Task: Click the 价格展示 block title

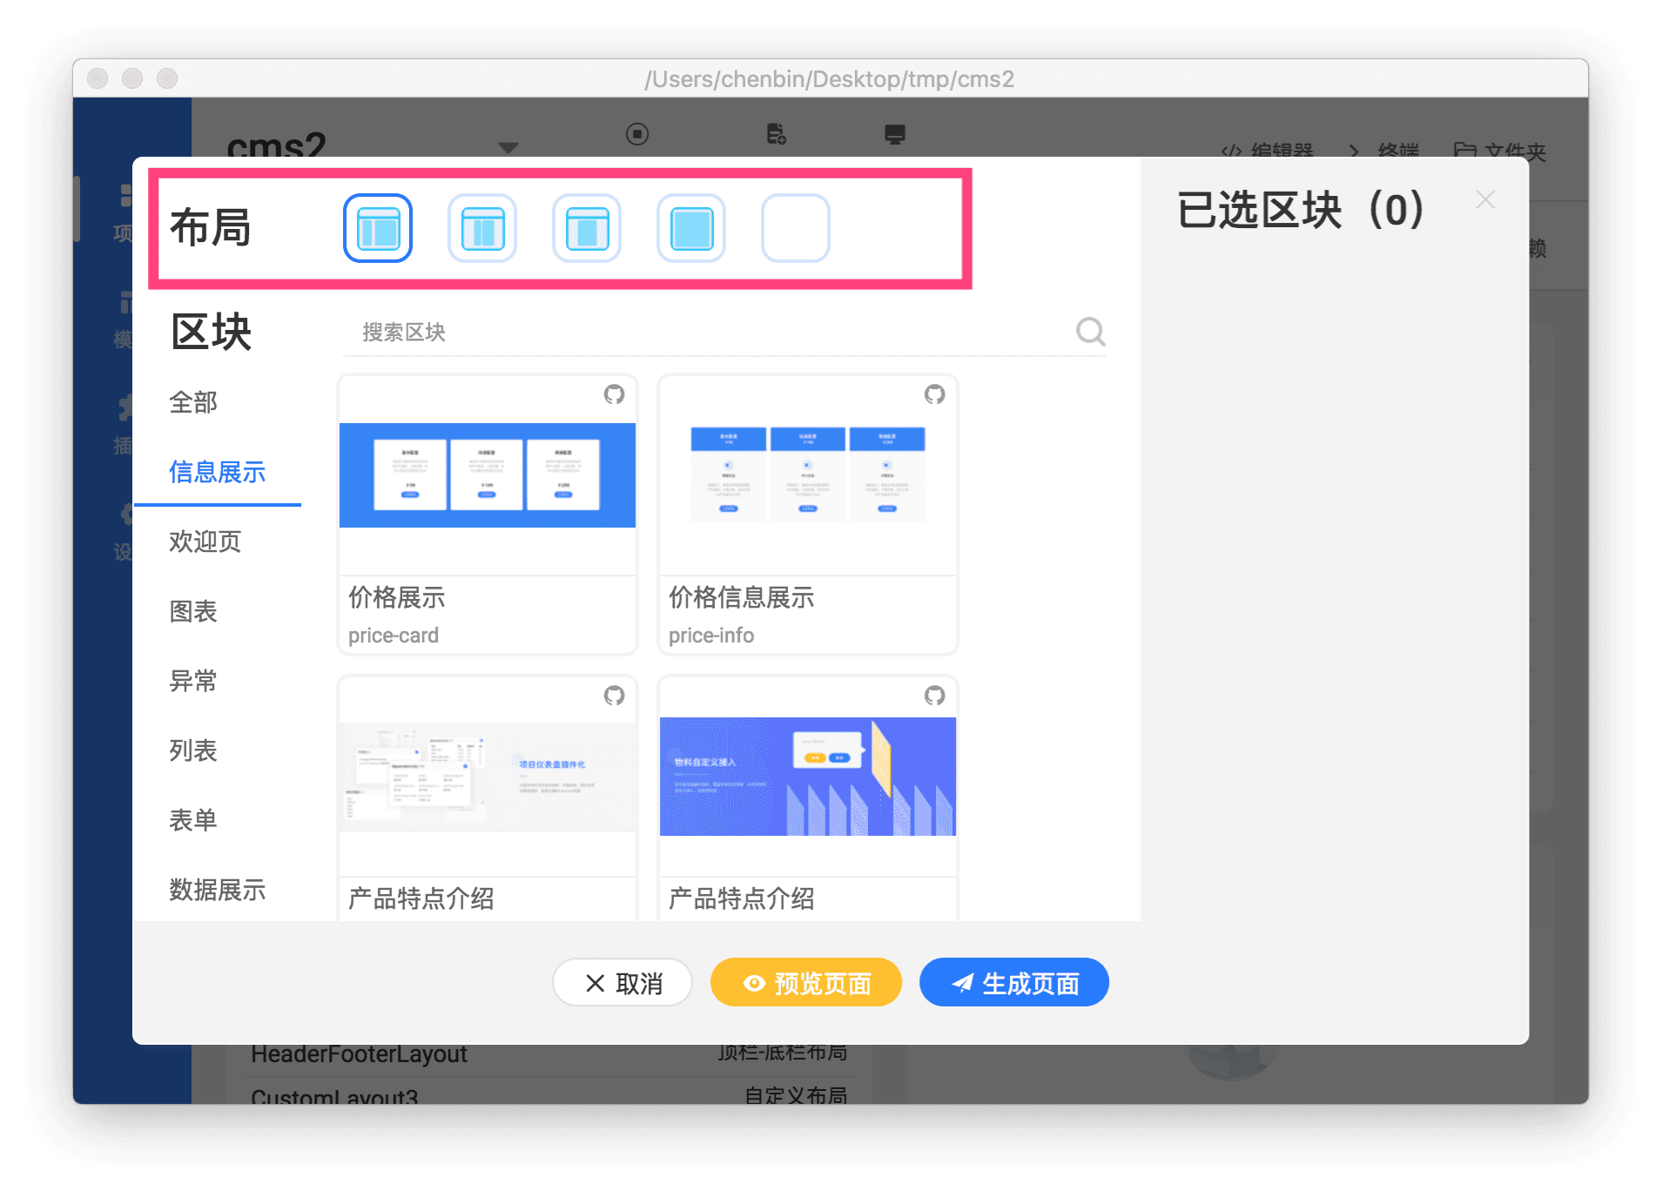Action: 397,597
